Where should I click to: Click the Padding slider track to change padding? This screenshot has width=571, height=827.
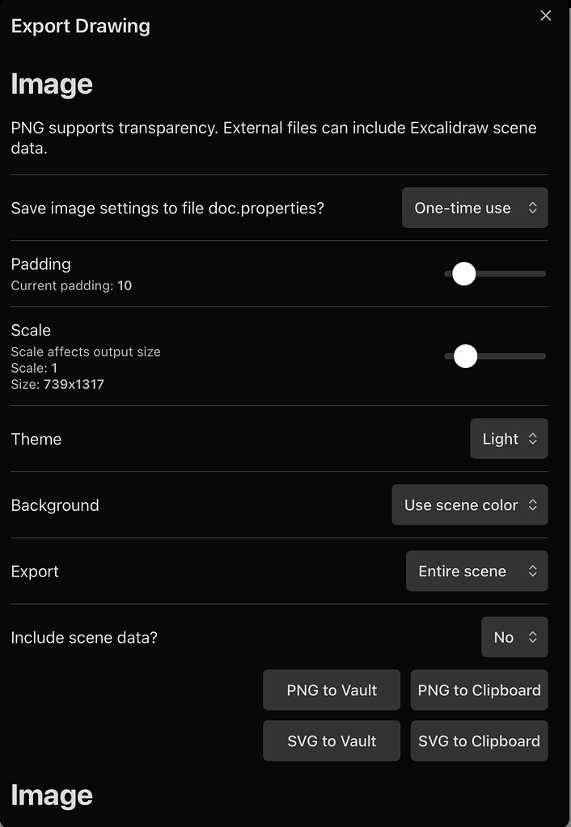click(x=510, y=274)
